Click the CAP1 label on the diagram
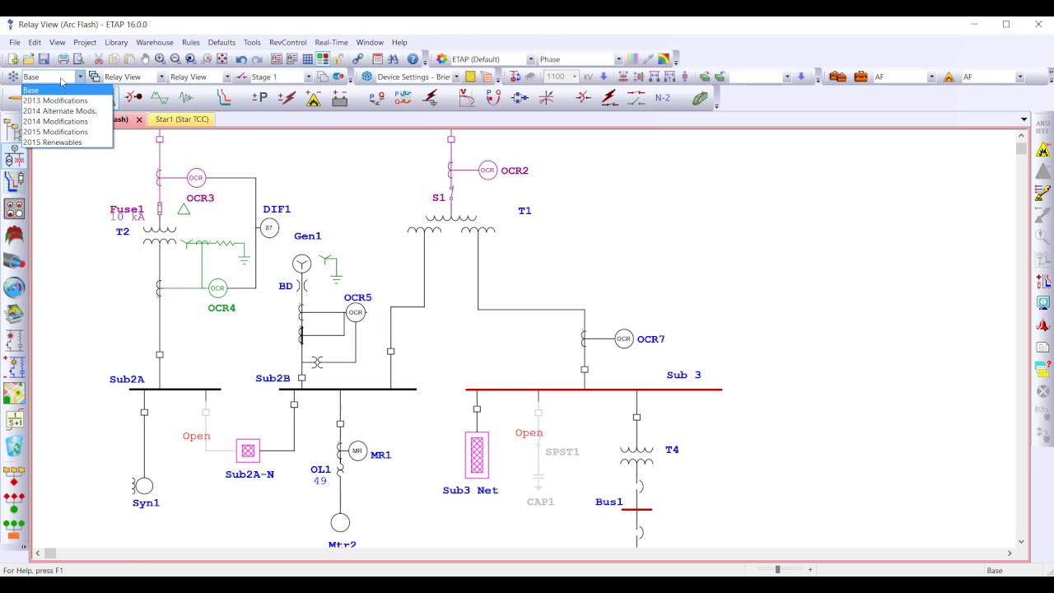 [x=540, y=502]
